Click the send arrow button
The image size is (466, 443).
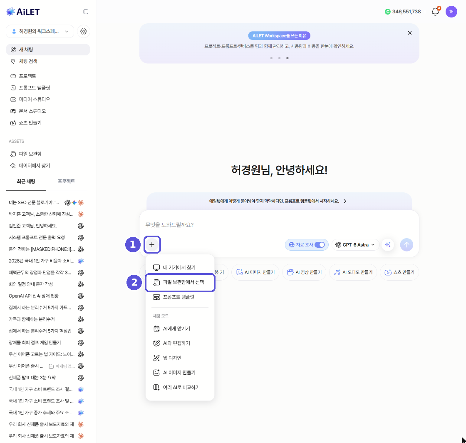406,245
